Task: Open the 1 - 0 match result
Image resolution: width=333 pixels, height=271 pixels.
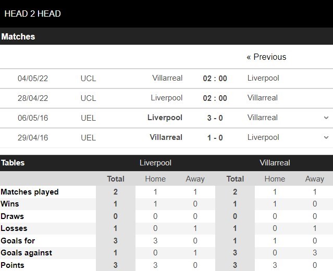Action: click(x=215, y=138)
